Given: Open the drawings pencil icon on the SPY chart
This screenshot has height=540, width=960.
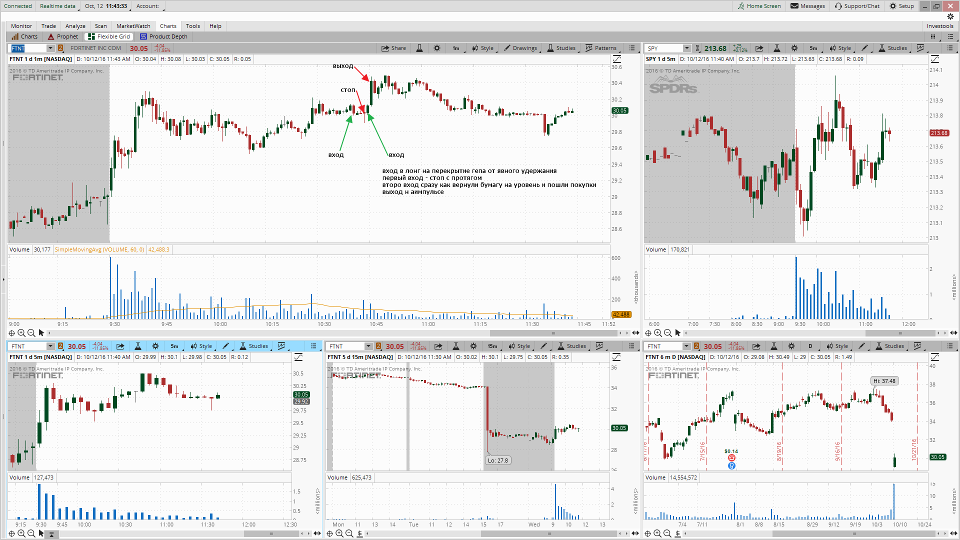Looking at the screenshot, I should (x=865, y=48).
